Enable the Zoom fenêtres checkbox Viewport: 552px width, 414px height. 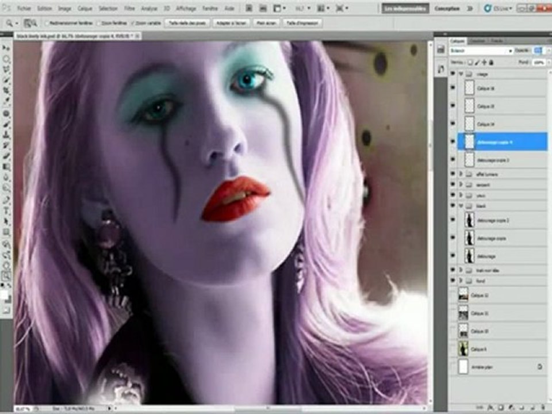tap(98, 23)
